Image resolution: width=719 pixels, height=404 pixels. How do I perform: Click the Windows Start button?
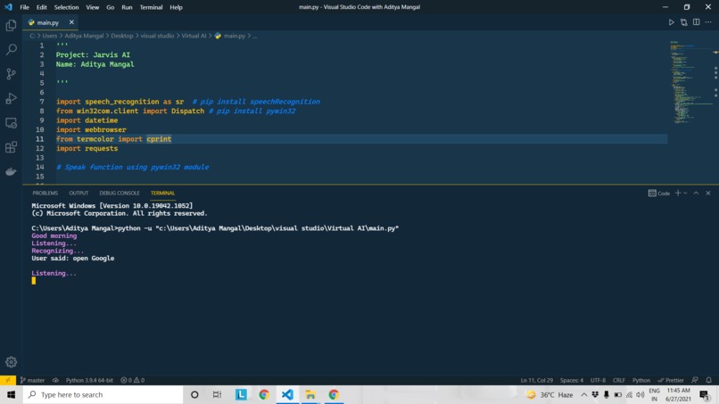(11, 394)
